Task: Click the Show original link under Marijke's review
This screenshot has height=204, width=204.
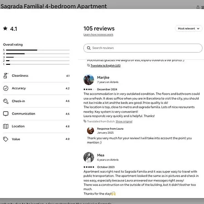Action: pos(124,121)
